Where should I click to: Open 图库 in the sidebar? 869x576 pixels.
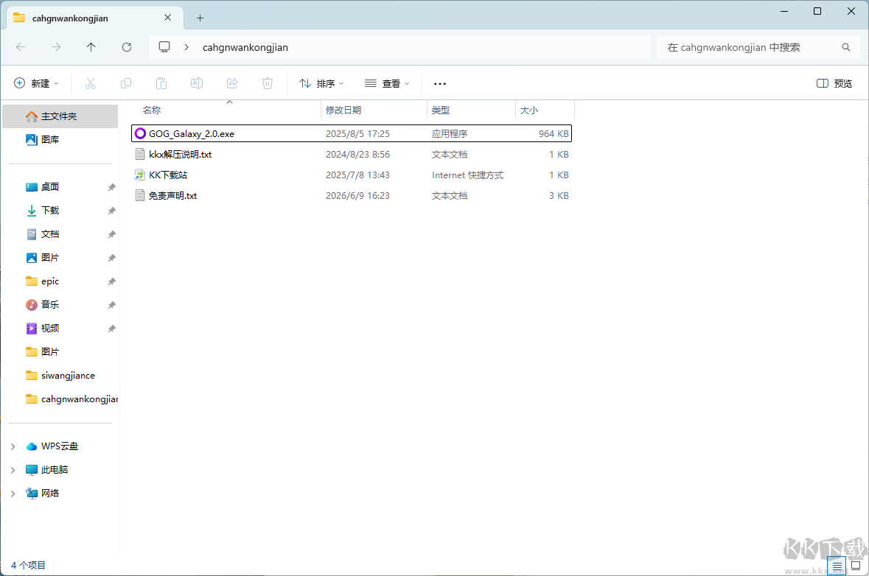point(60,139)
